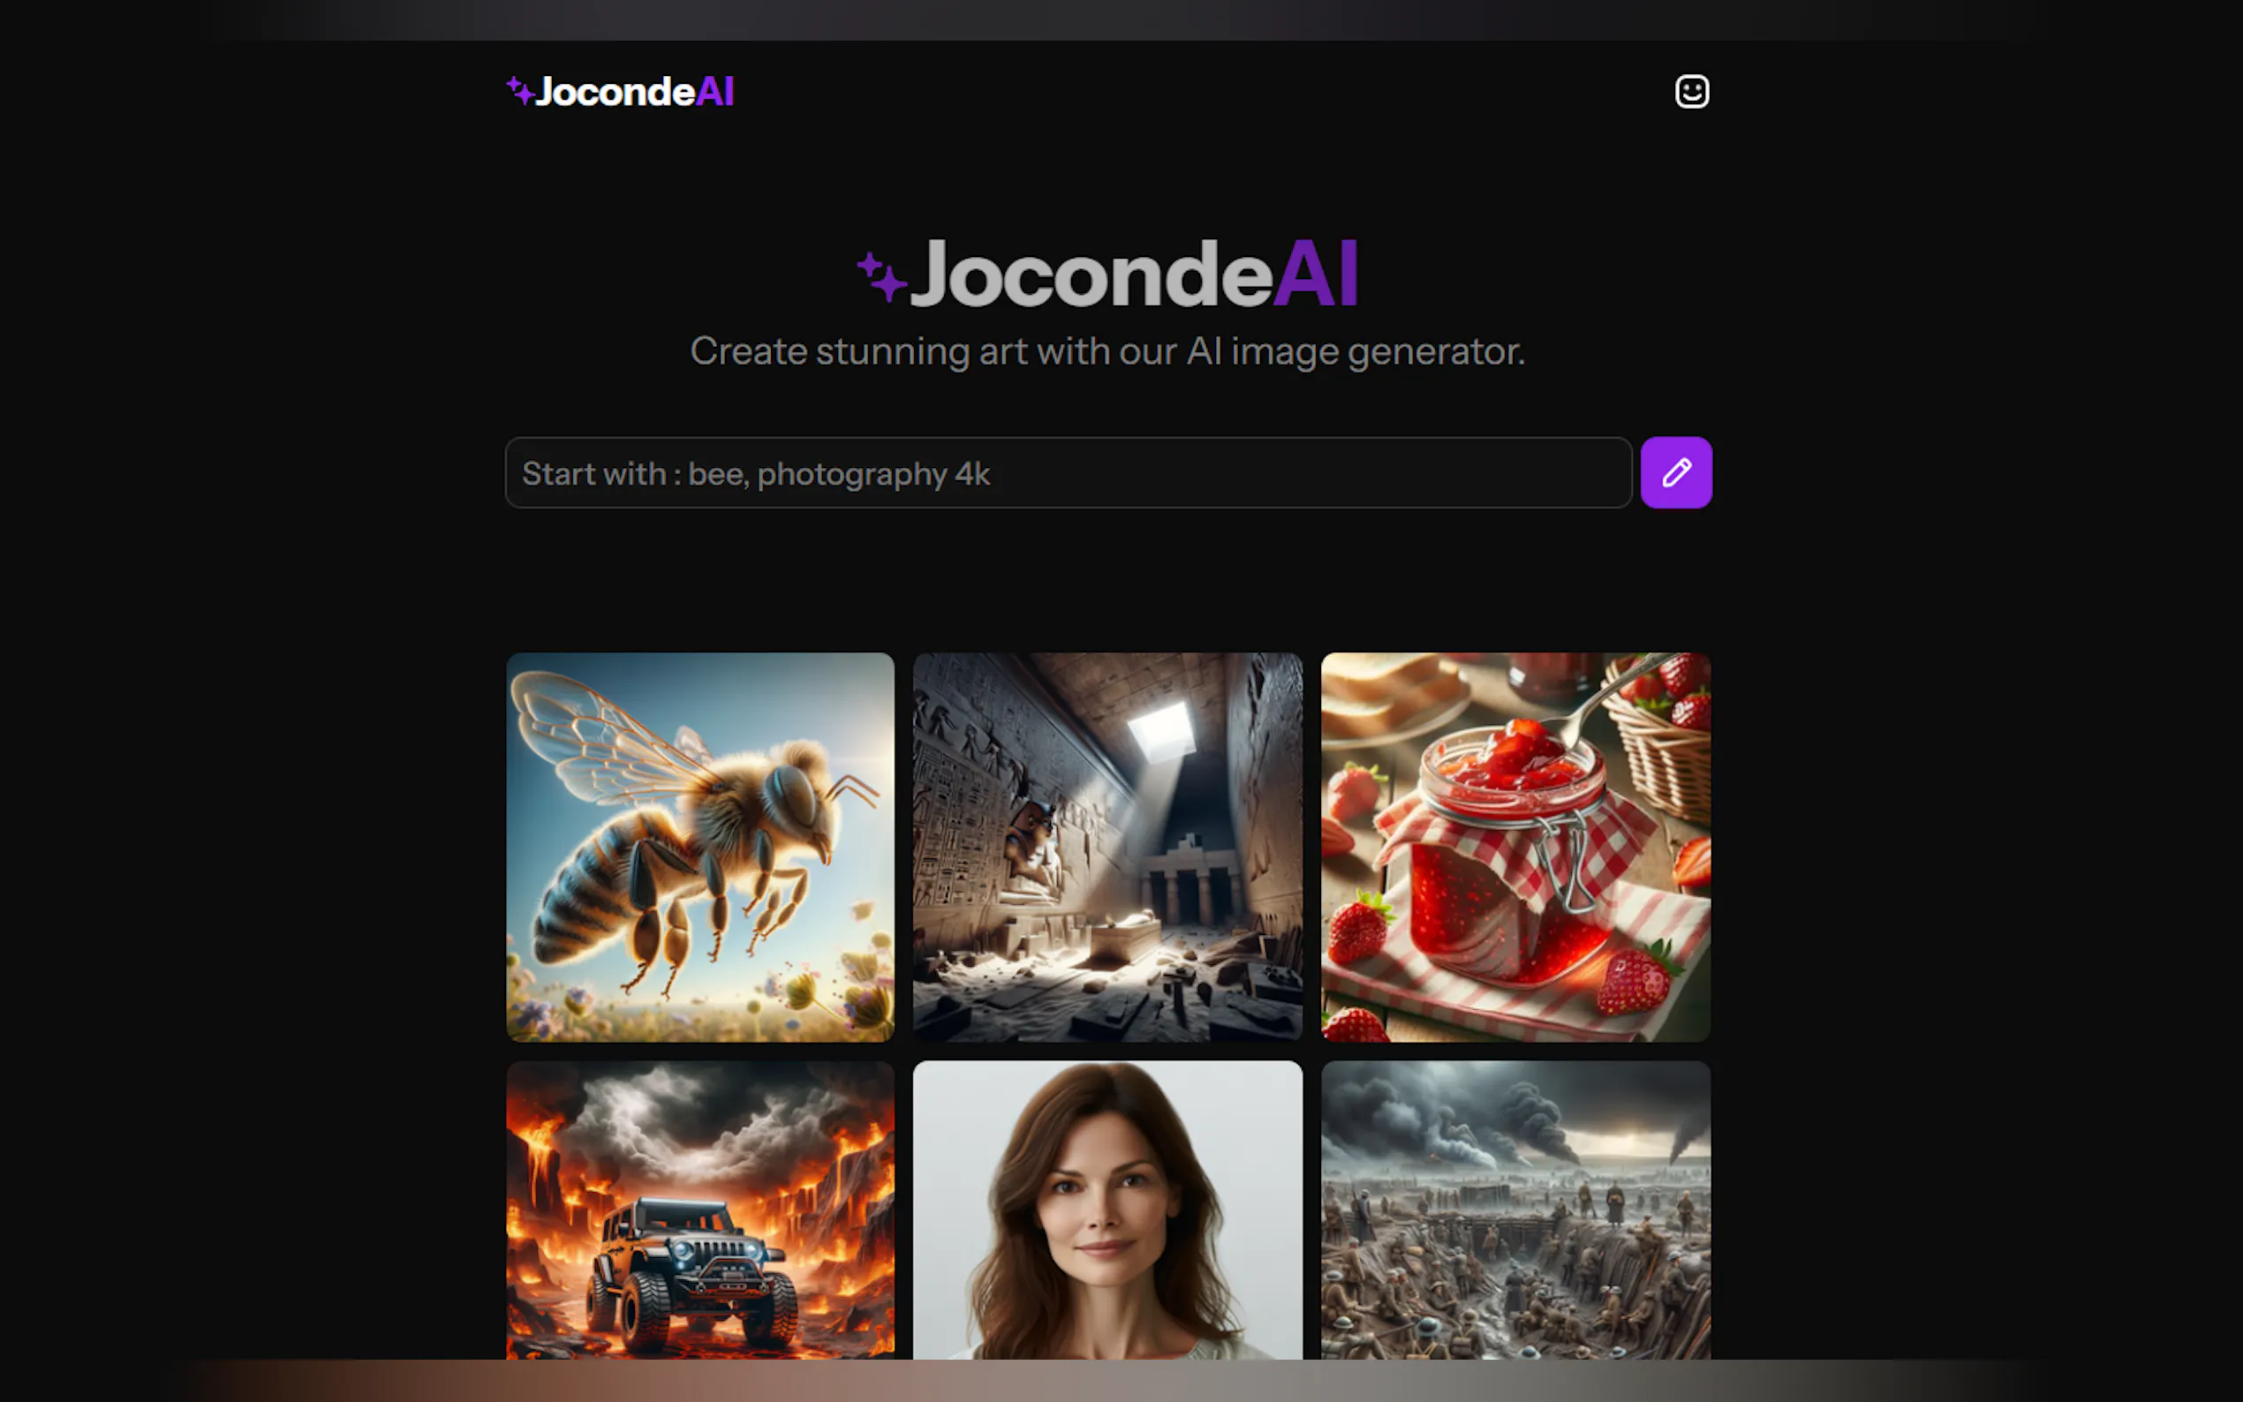
Task: Open the strawberry jam jar thumbnail
Action: point(1515,847)
